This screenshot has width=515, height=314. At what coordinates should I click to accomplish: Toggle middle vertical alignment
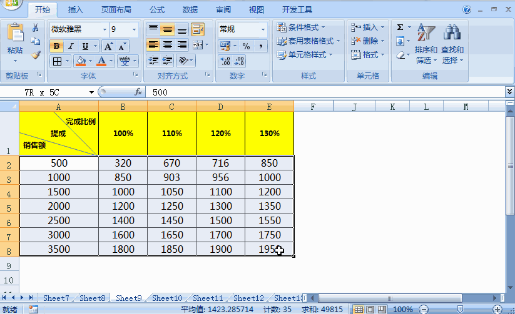(x=168, y=29)
